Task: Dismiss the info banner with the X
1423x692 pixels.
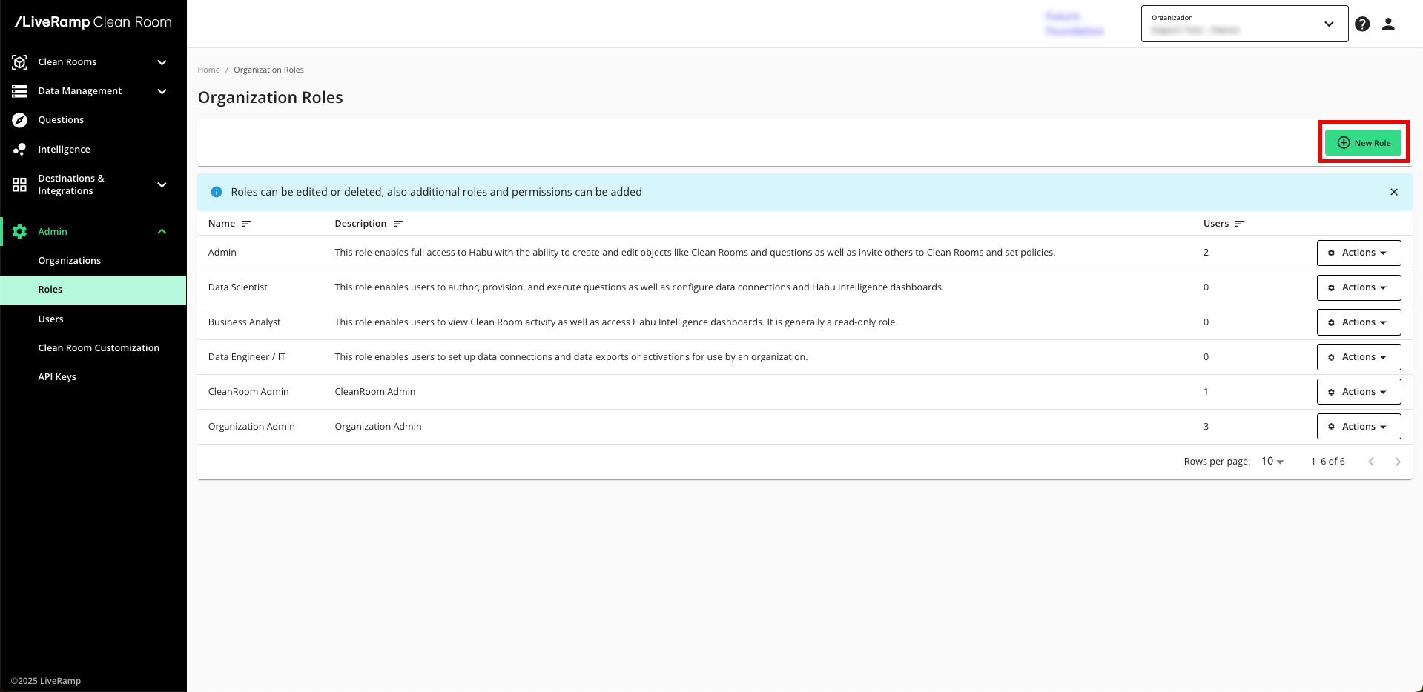Action: (x=1394, y=192)
